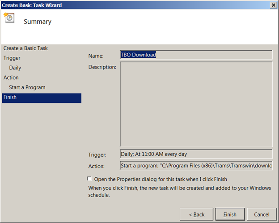The image size is (279, 223).
Task: Go to Create a Basic Task step
Action: 25,48
